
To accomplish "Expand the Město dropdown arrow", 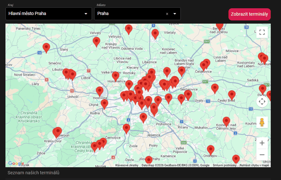I will pyautogui.click(x=175, y=14).
